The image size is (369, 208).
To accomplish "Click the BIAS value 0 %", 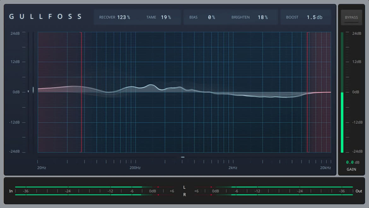I will coord(212,17).
